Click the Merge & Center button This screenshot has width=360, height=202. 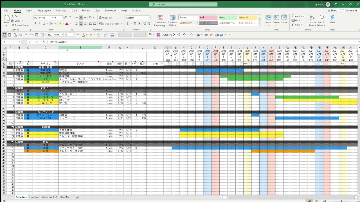click(109, 24)
